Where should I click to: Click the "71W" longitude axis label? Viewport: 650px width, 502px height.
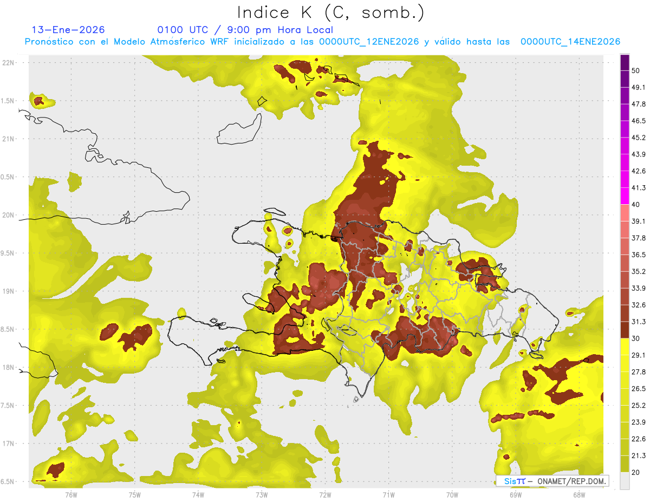tap(388, 494)
